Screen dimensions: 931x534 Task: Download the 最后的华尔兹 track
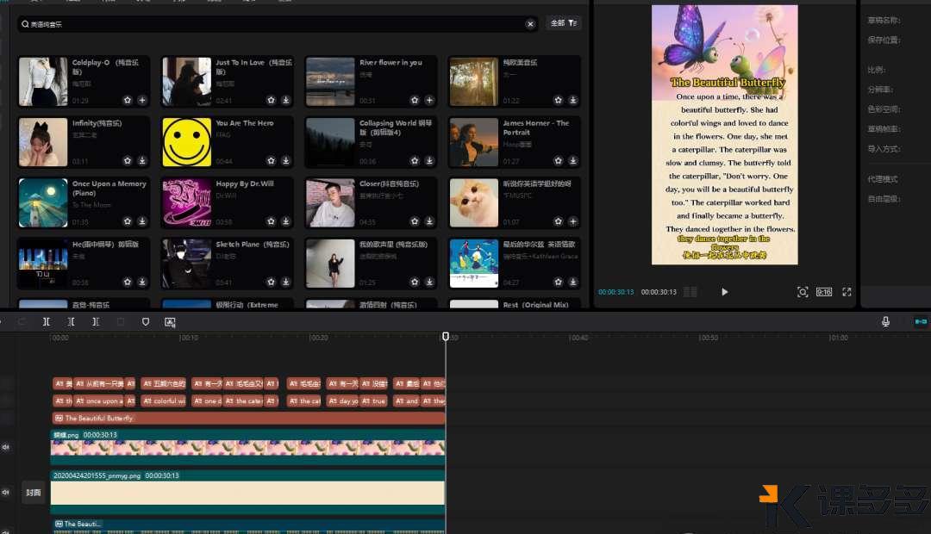point(573,282)
